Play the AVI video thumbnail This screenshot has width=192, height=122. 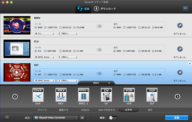17,72
